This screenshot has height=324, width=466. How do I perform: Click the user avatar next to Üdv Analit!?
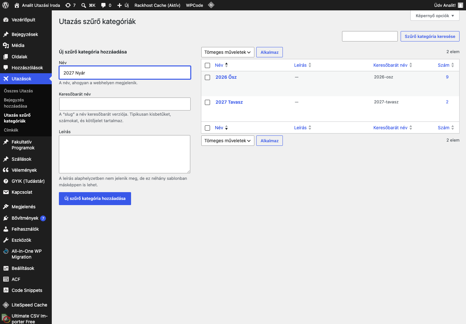[460, 5]
